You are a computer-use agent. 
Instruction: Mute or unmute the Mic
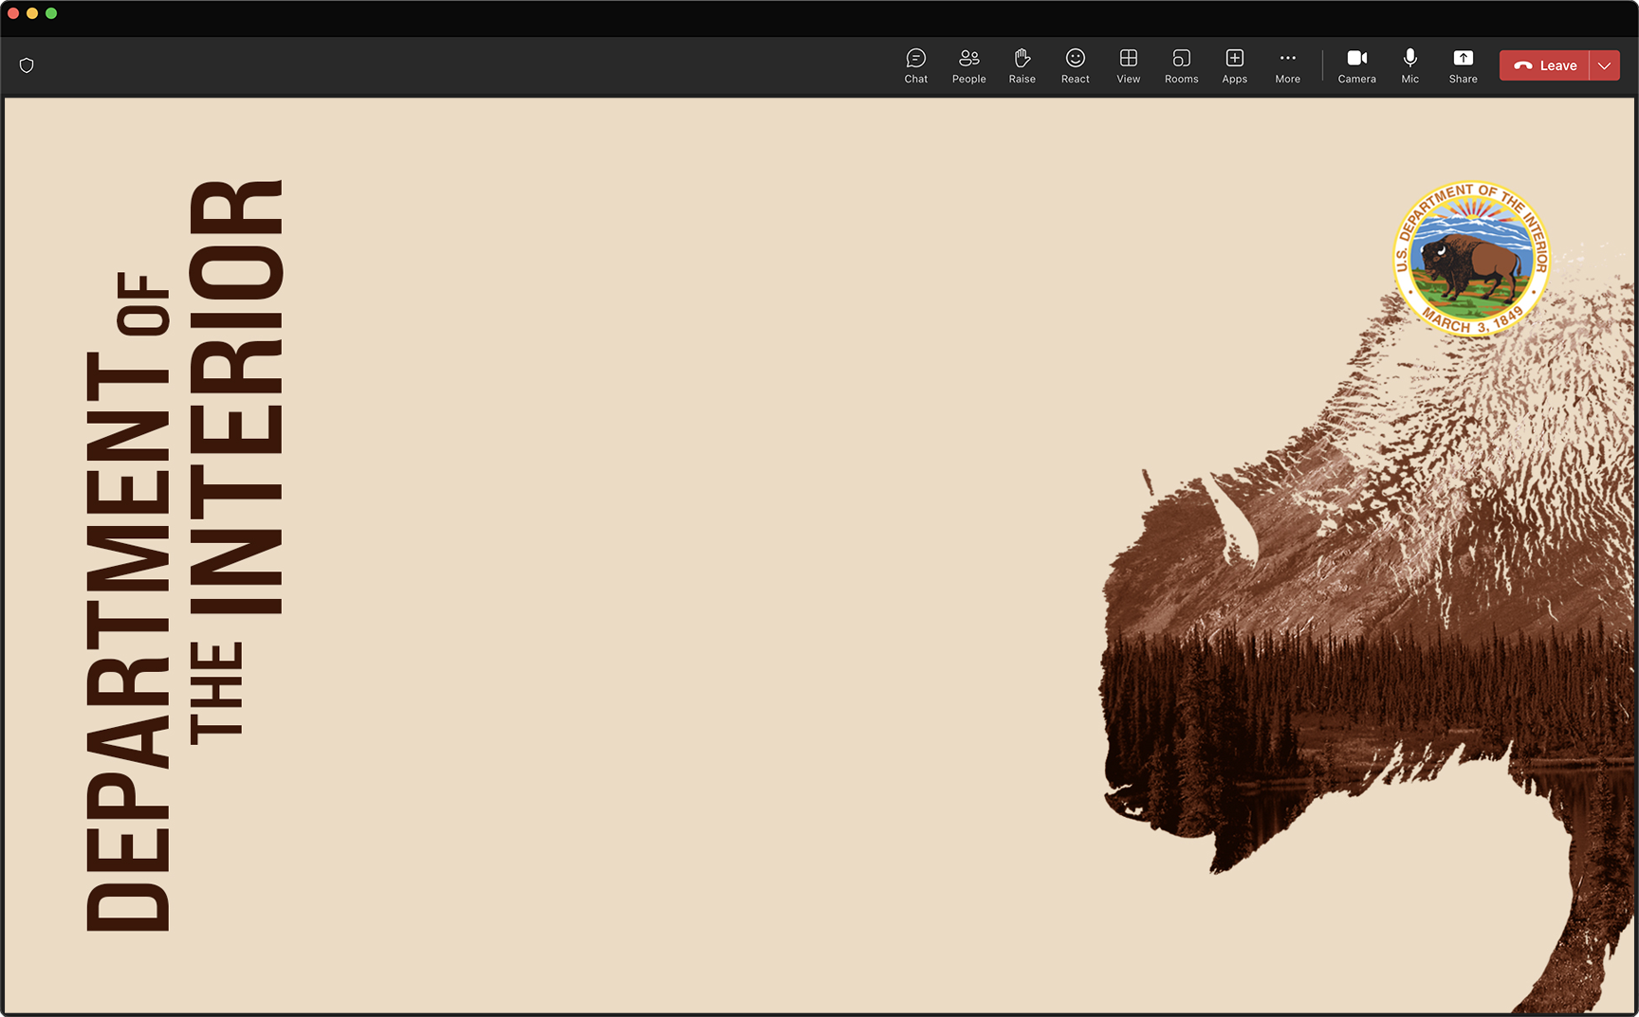tap(1409, 66)
